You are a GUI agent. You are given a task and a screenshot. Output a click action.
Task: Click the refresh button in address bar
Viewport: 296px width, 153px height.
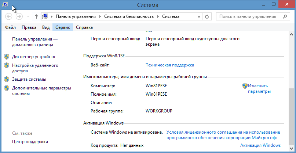pos(207,16)
